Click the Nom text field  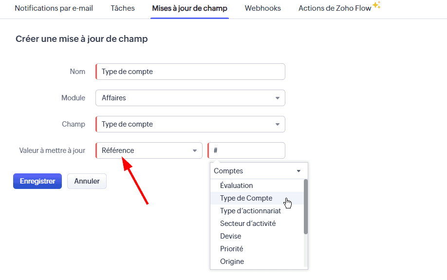pyautogui.click(x=190, y=72)
